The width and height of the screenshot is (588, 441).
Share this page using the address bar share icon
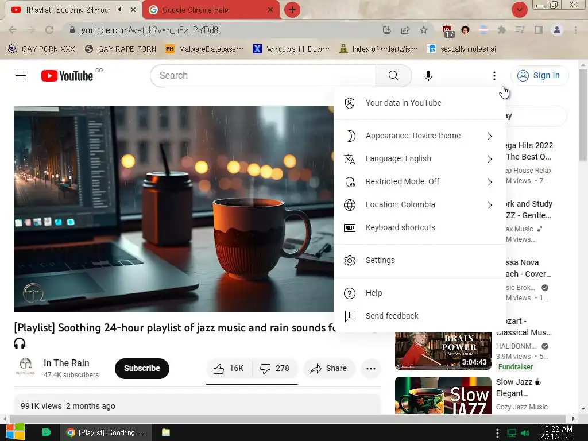point(405,30)
